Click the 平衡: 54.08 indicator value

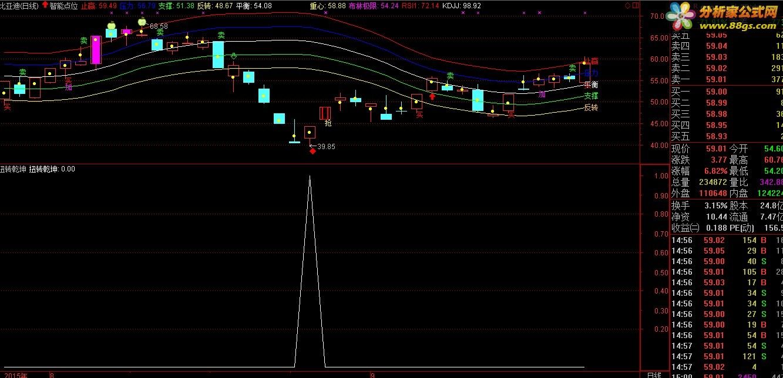pyautogui.click(x=254, y=6)
